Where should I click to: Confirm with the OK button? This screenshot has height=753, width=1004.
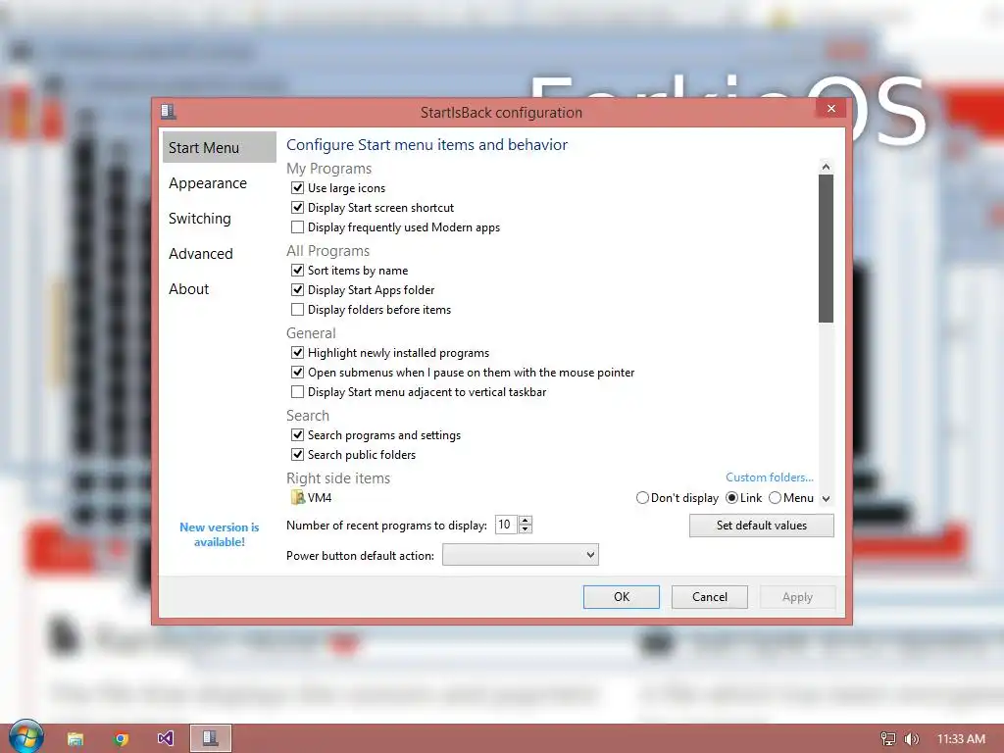tap(621, 597)
